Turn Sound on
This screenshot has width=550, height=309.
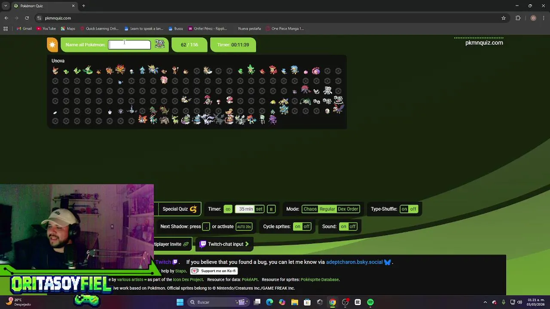(x=343, y=227)
